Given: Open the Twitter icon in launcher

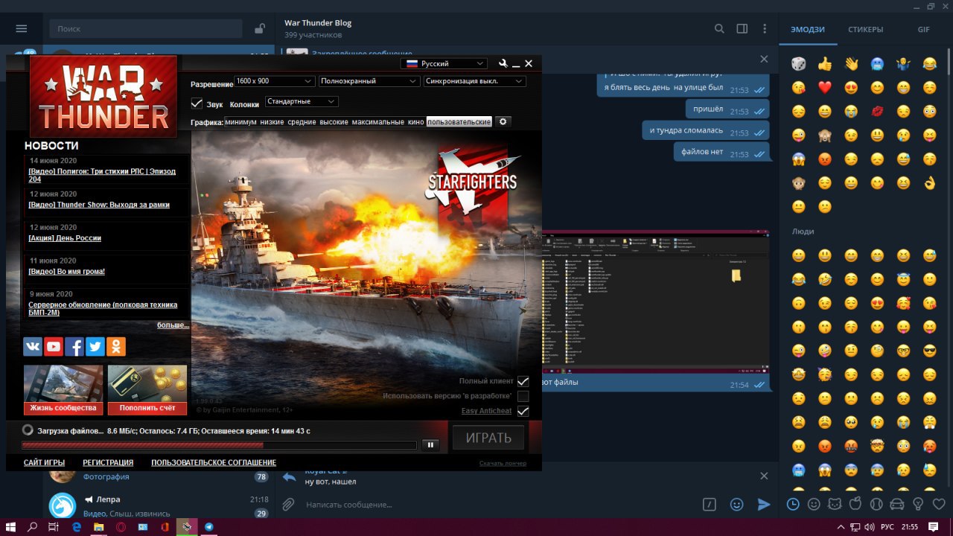Looking at the screenshot, I should [95, 346].
